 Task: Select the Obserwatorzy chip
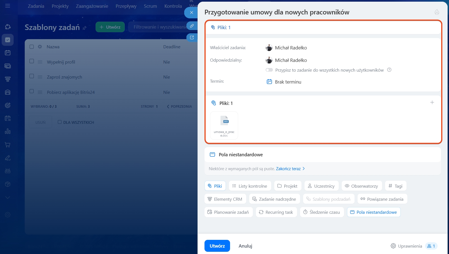361,186
